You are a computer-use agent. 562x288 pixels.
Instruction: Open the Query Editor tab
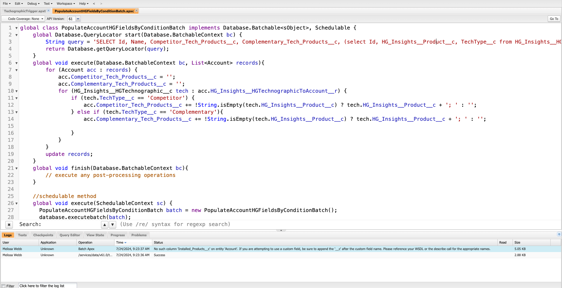pyautogui.click(x=70, y=235)
